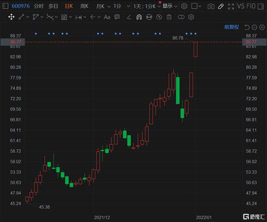Click the red 86.77 price label on left axis
This screenshot has width=267, height=222.
16,42
